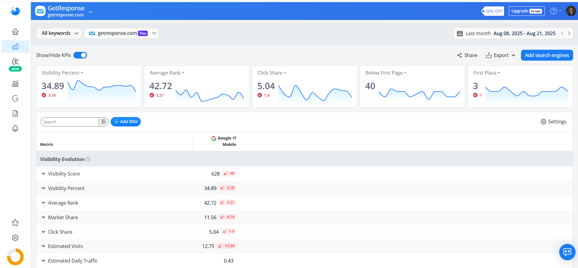The height and width of the screenshot is (268, 578).
Task: Click the Below First Page sparkline chart
Action: (419, 94)
